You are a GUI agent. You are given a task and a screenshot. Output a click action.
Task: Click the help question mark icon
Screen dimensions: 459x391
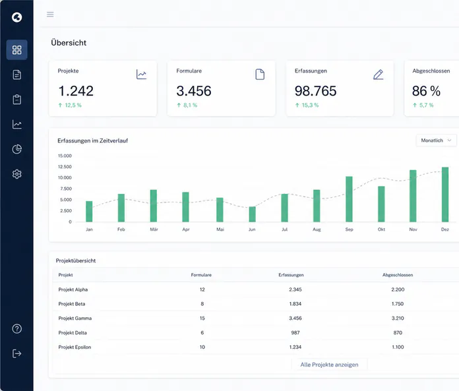(x=16, y=328)
